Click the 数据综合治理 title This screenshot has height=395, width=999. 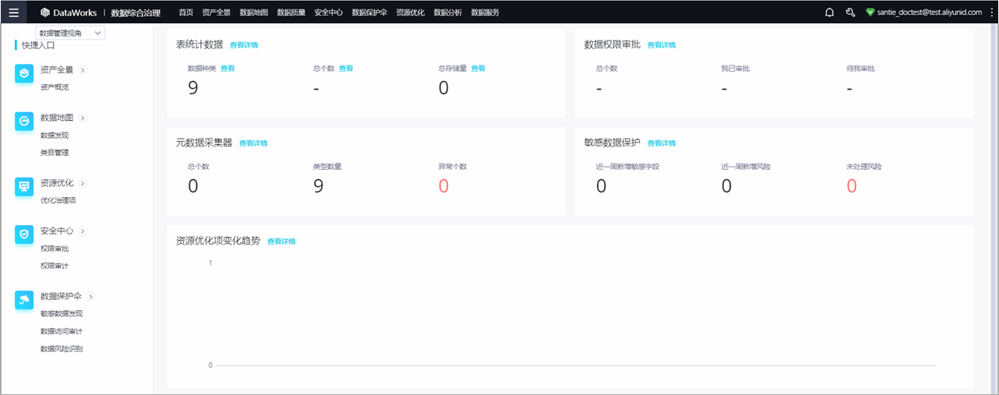click(x=136, y=12)
